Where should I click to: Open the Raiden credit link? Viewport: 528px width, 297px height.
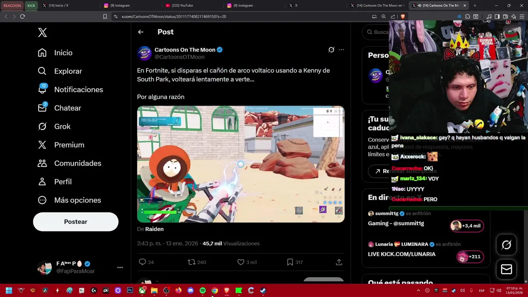pyautogui.click(x=154, y=229)
